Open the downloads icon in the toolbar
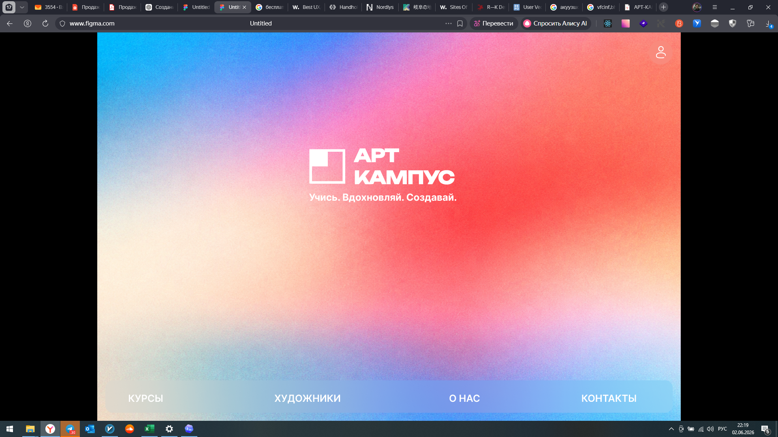Screen dimensions: 778x437 pyautogui.click(x=768, y=23)
